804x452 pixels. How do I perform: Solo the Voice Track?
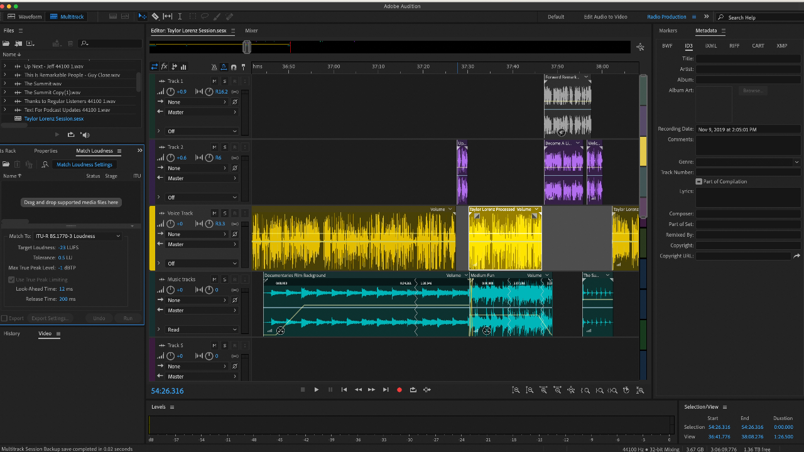click(224, 213)
